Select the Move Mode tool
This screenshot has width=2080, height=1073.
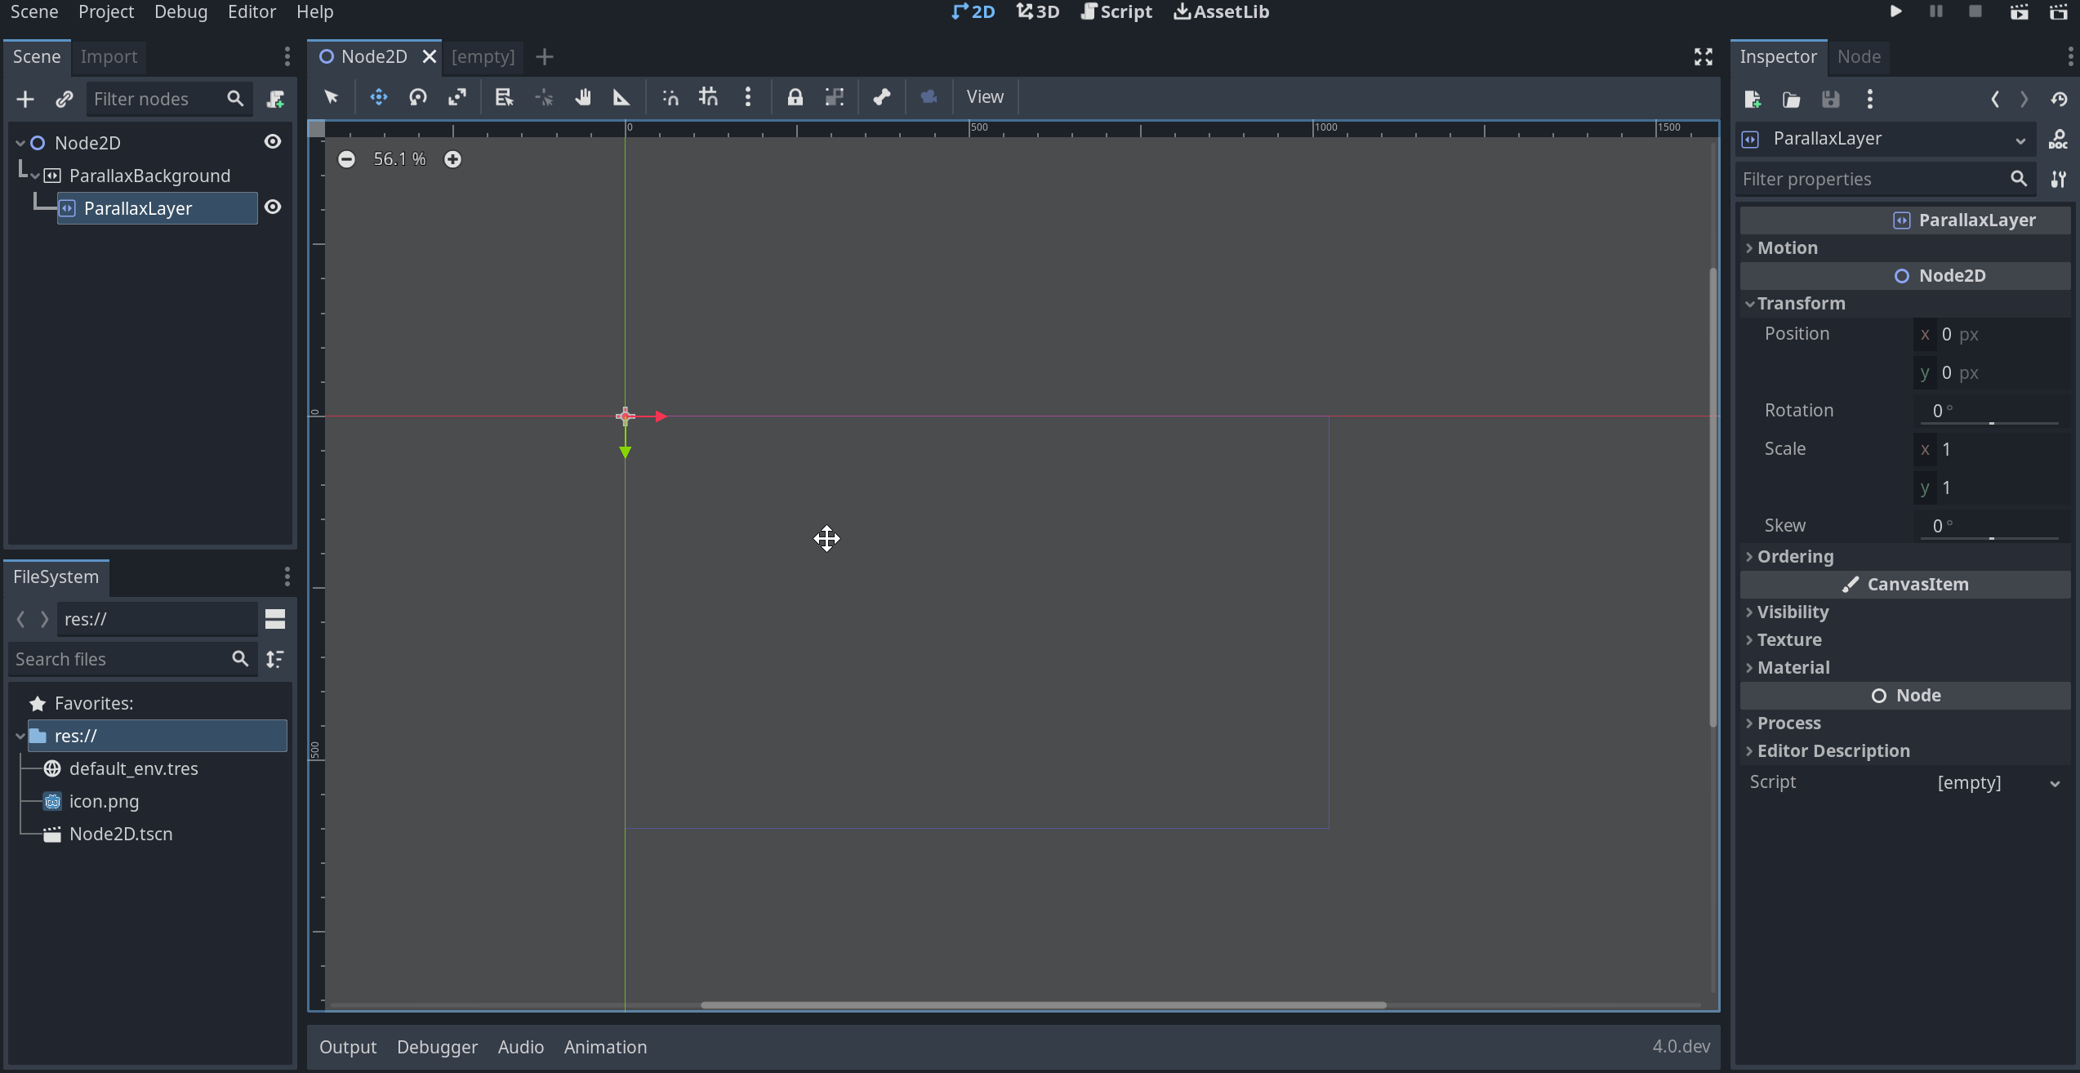pyautogui.click(x=378, y=97)
